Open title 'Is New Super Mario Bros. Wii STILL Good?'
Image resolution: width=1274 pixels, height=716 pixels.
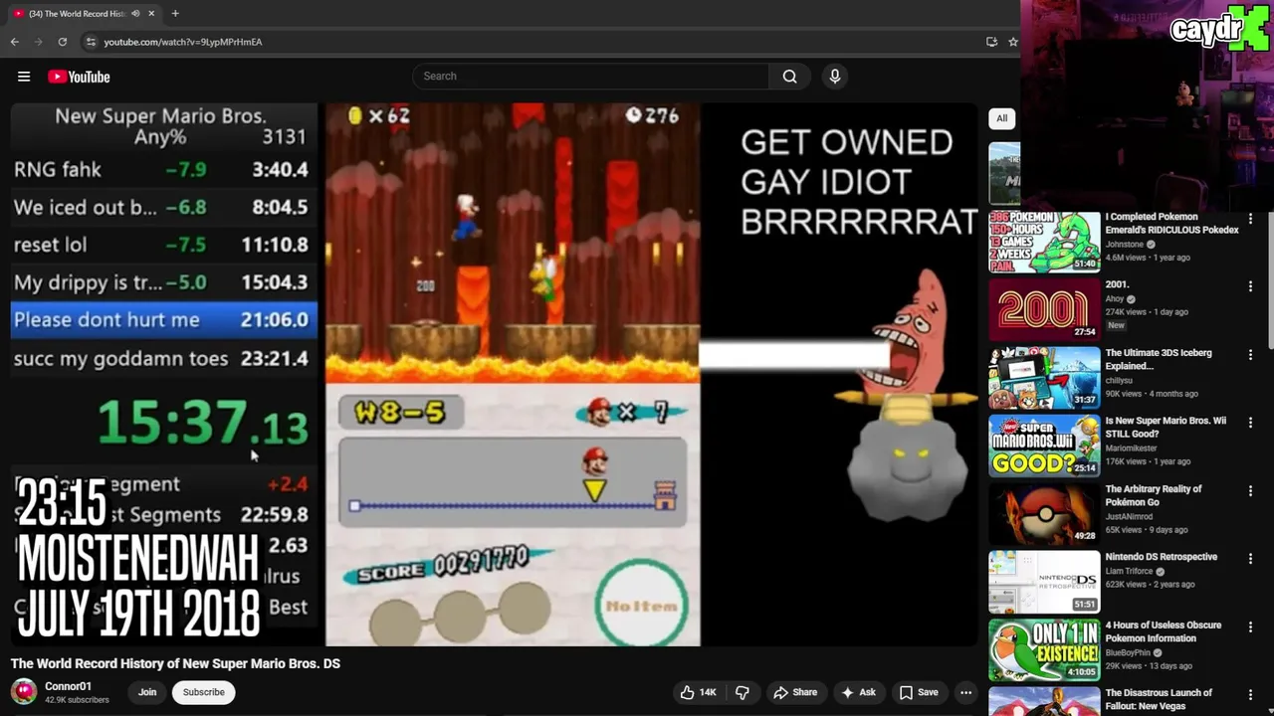[1166, 428]
